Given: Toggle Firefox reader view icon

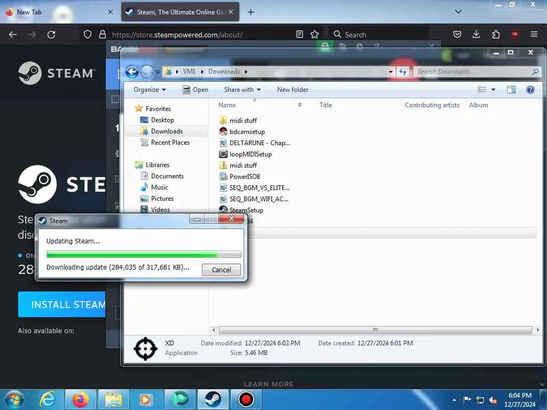Looking at the screenshot, I should (299, 34).
